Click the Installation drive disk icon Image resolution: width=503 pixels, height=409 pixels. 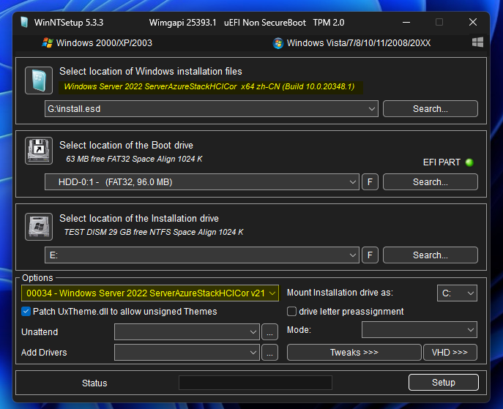click(x=39, y=227)
